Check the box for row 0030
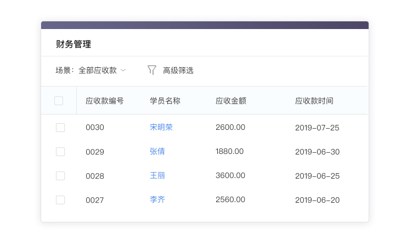Viewport: 407px width, 252px height. (x=60, y=128)
